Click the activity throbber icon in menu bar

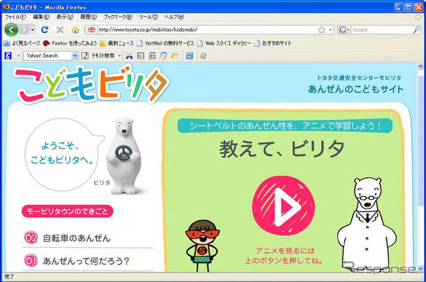(x=419, y=17)
